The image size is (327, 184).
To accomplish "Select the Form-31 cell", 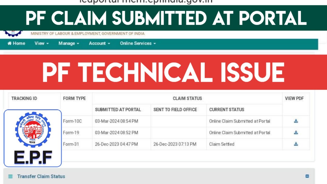I will (71, 144).
